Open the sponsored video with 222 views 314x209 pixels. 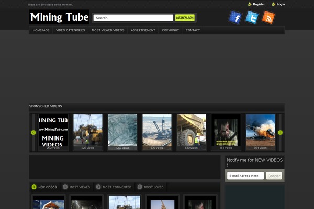88,132
